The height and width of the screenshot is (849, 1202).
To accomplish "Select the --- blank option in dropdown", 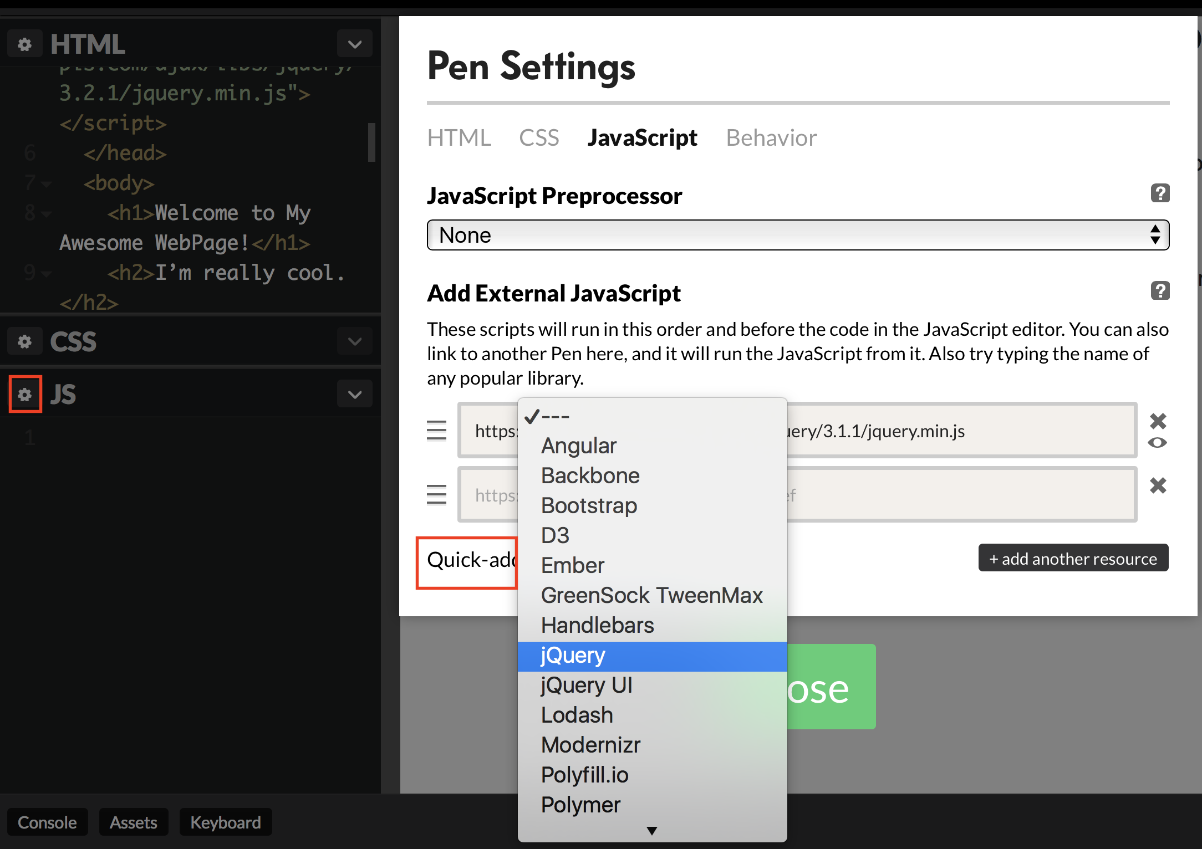I will [652, 416].
